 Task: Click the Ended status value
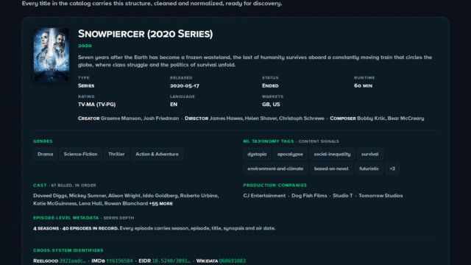270,85
